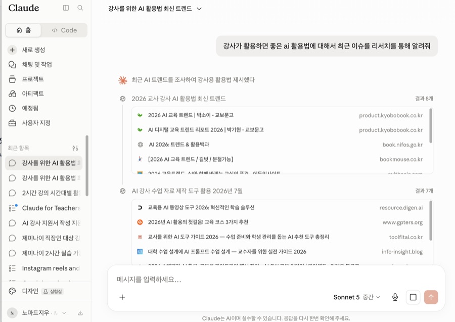Click the globe icon beside AI 강사 수업 자료

click(x=123, y=191)
